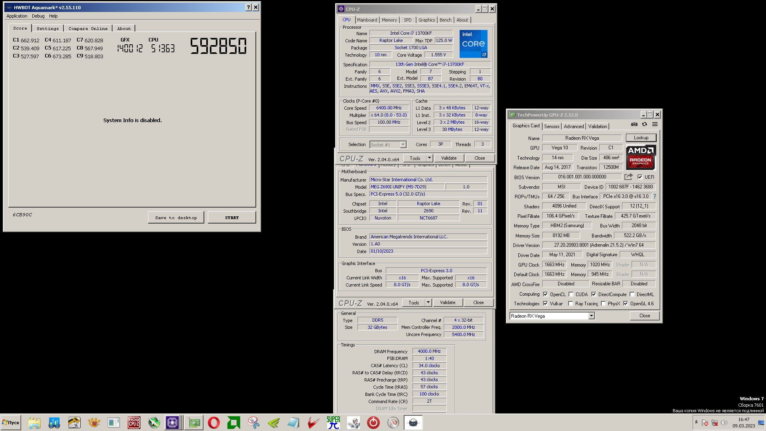Toggle the Ray Tracing checkbox
Screen dimensions: 766x431
point(571,304)
